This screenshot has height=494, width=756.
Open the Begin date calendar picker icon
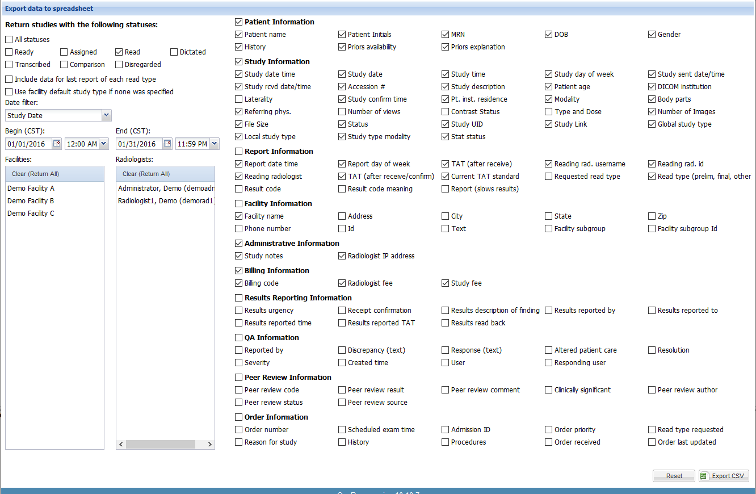click(57, 144)
